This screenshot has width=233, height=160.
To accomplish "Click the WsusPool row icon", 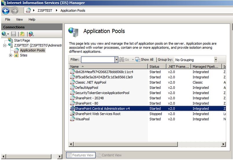I will (72, 119).
